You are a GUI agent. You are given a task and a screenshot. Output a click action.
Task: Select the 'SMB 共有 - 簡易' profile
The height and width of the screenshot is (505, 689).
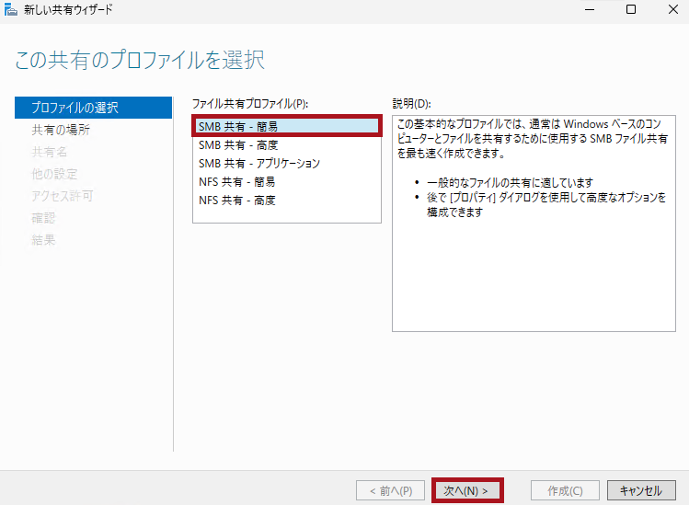(286, 126)
